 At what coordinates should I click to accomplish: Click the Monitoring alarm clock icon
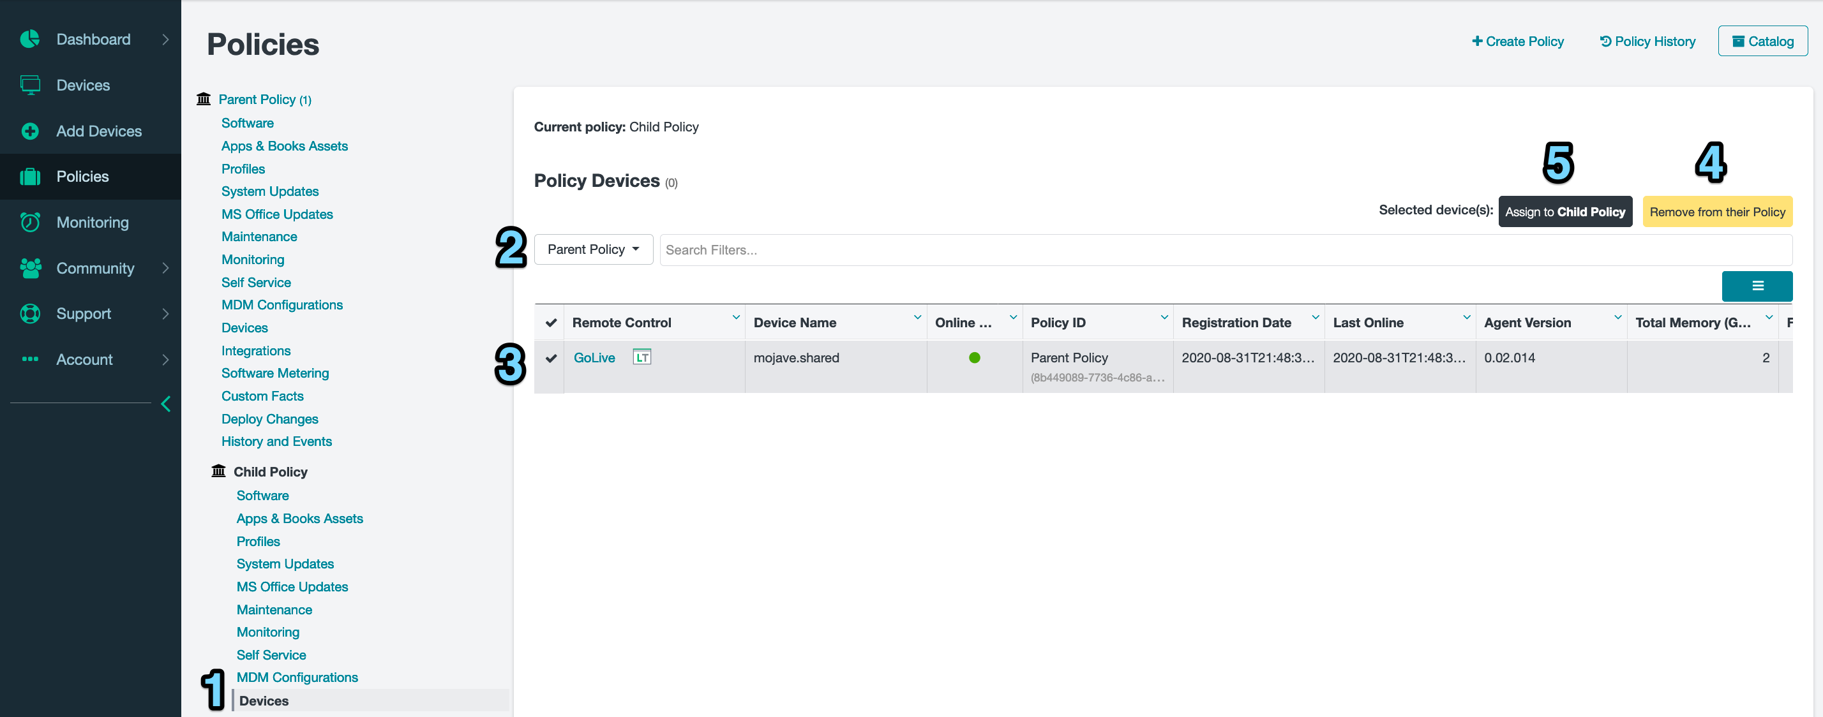click(30, 222)
